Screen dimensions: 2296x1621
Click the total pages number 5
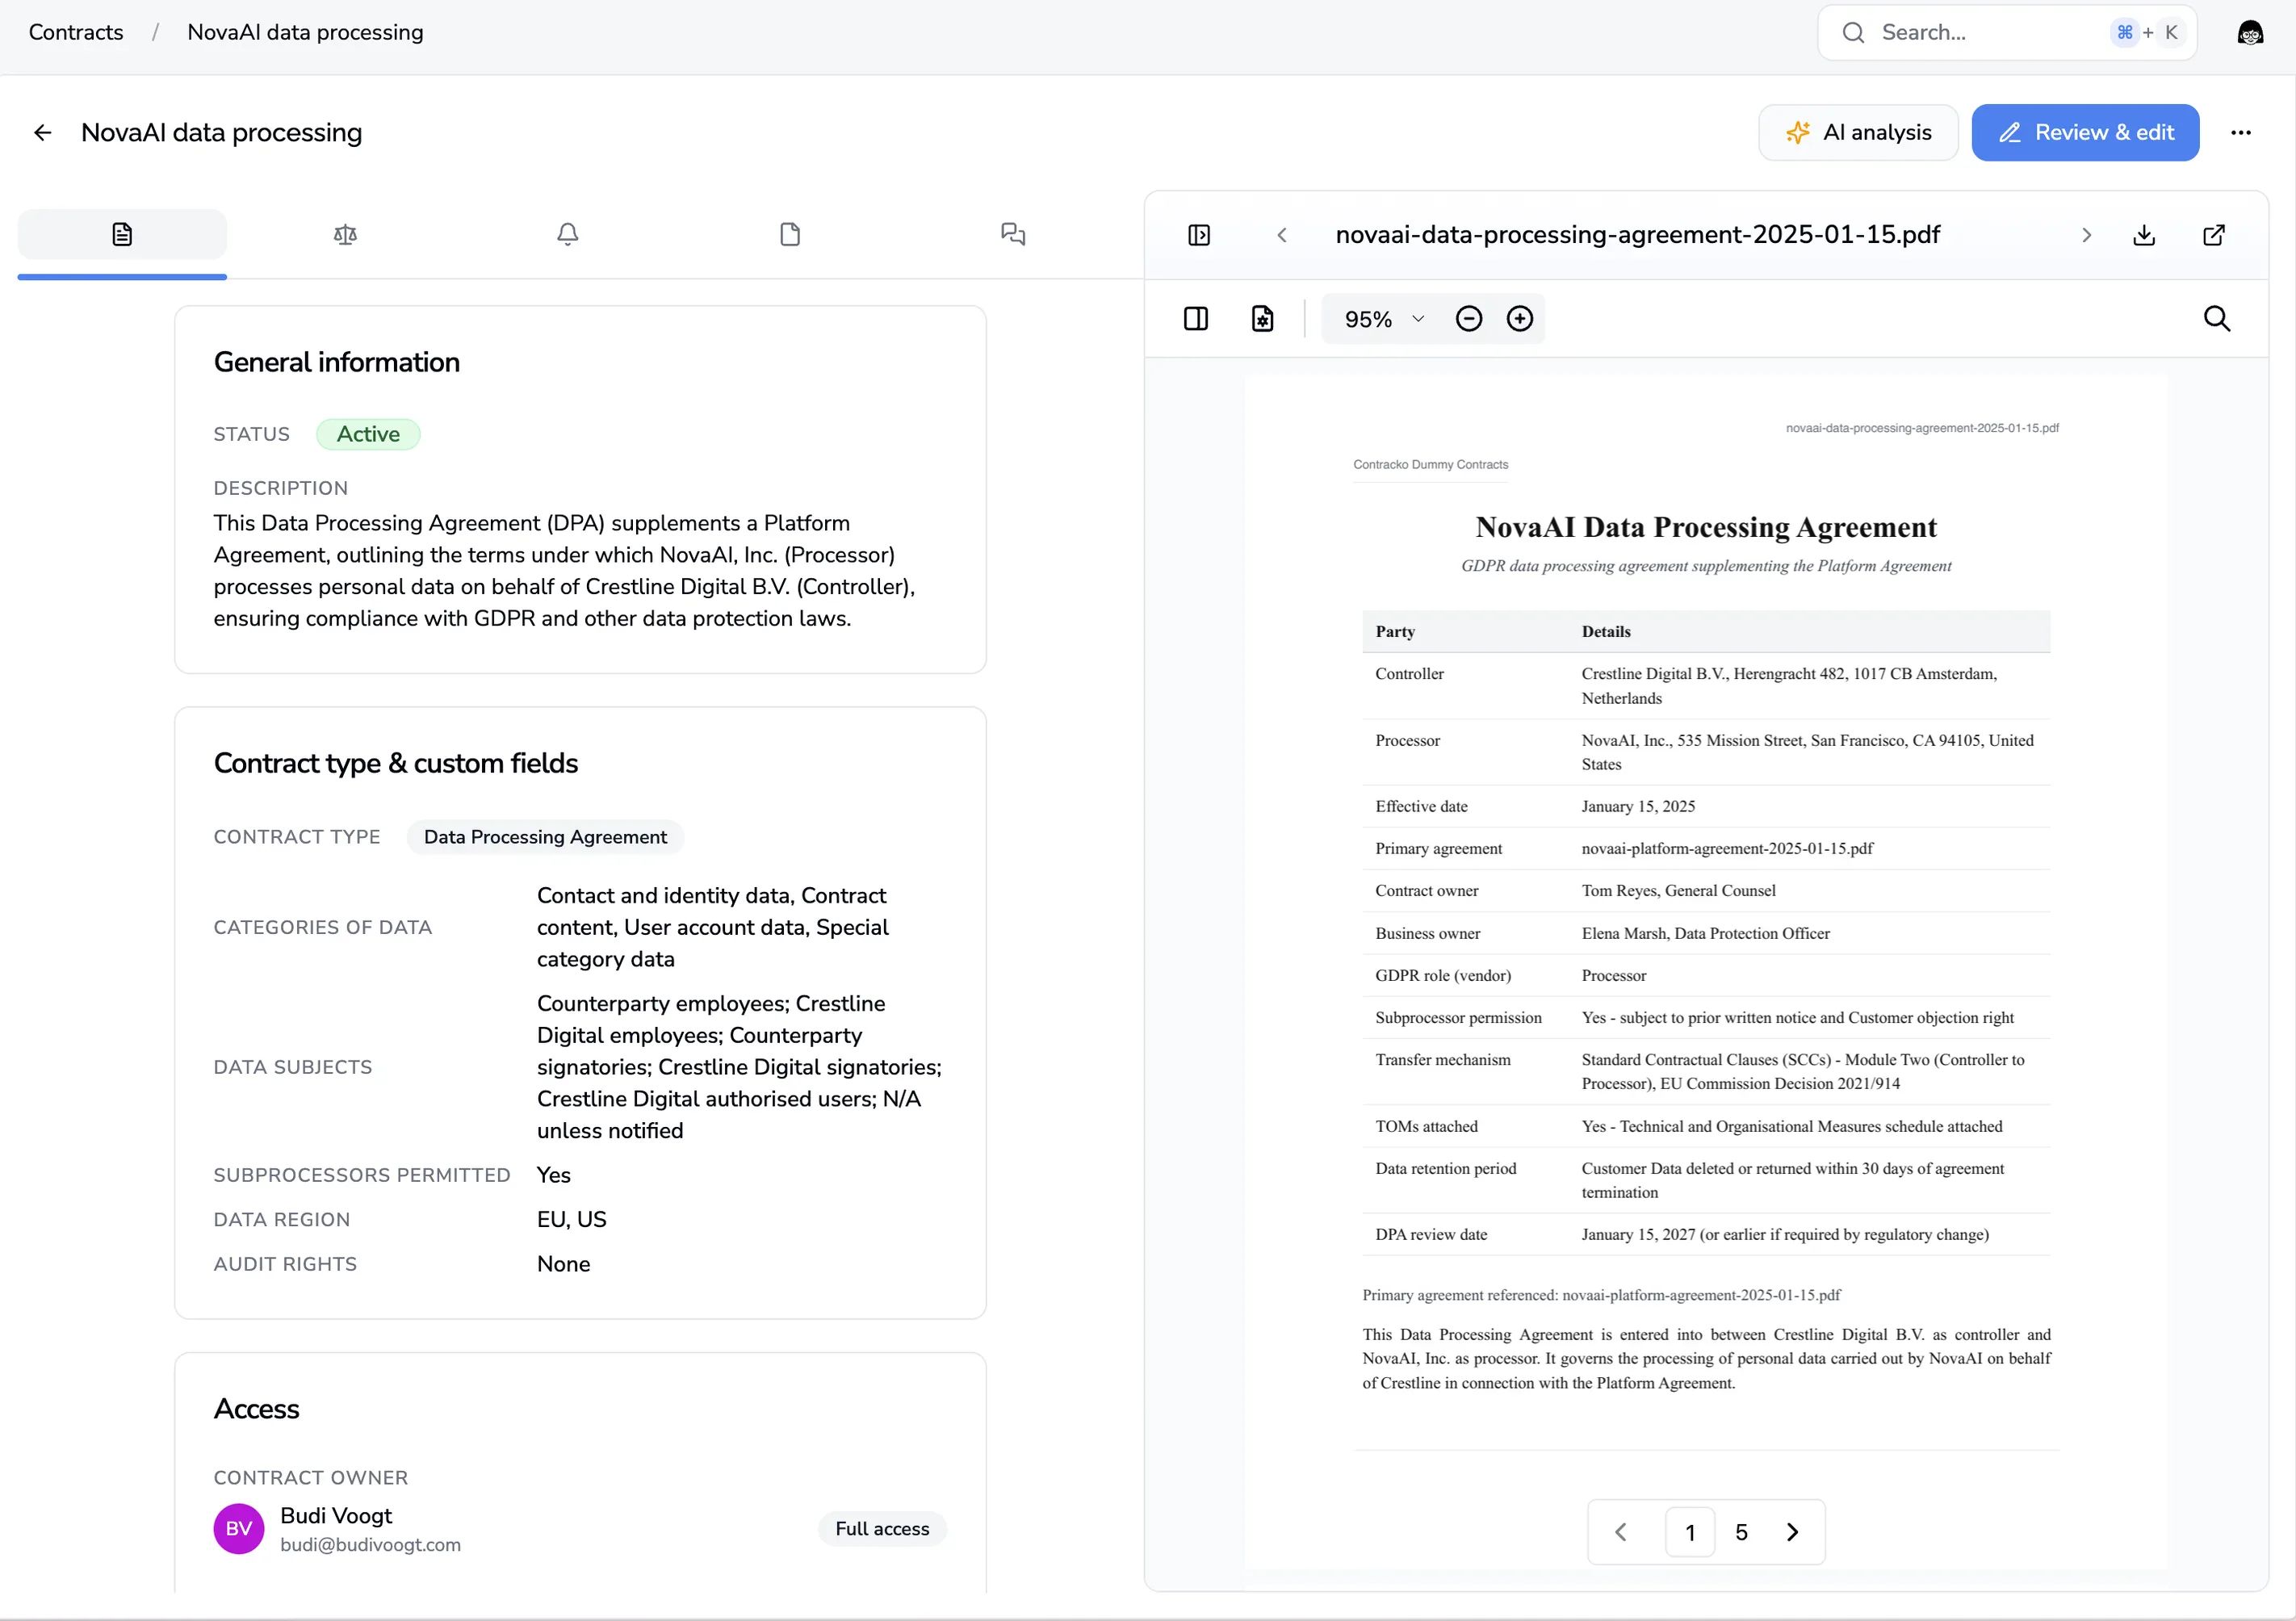coord(1741,1532)
